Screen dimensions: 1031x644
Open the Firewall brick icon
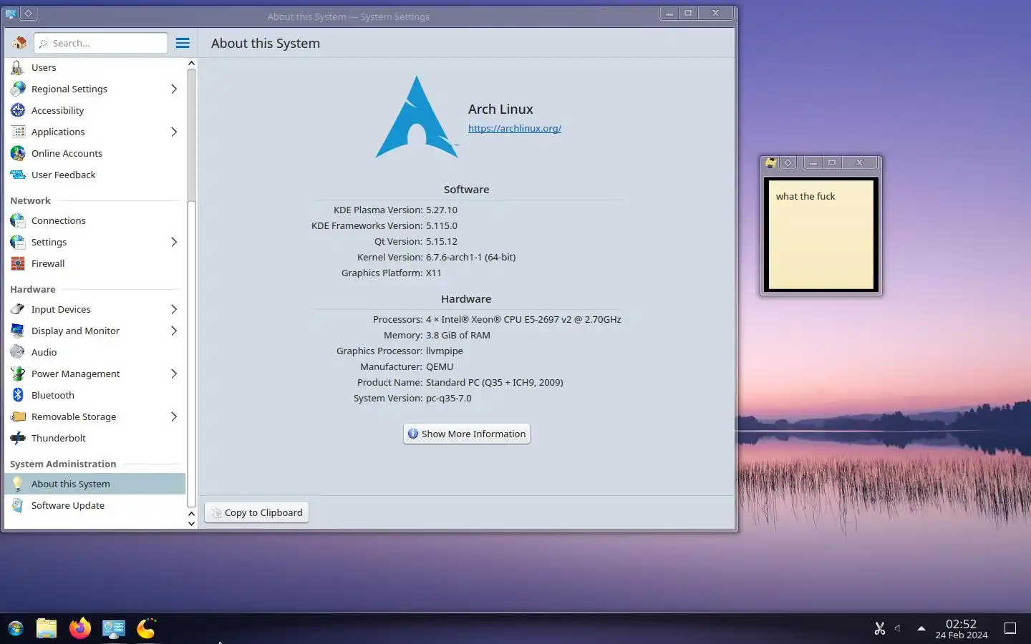click(18, 263)
